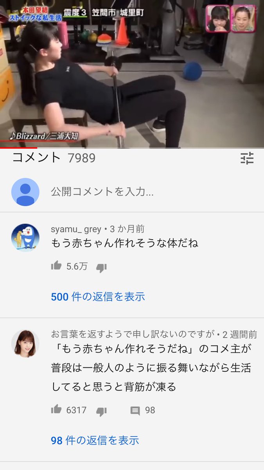
Task: Dislike the syamu_ grey comment
Action: [102, 268]
